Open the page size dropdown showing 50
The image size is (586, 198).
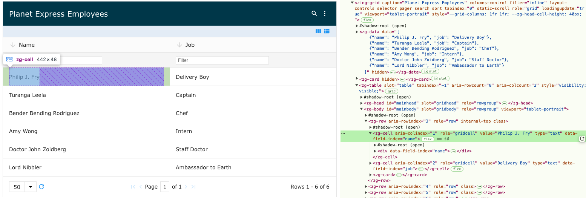(23, 187)
